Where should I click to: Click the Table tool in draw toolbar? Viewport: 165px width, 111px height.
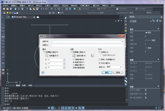click(3, 70)
